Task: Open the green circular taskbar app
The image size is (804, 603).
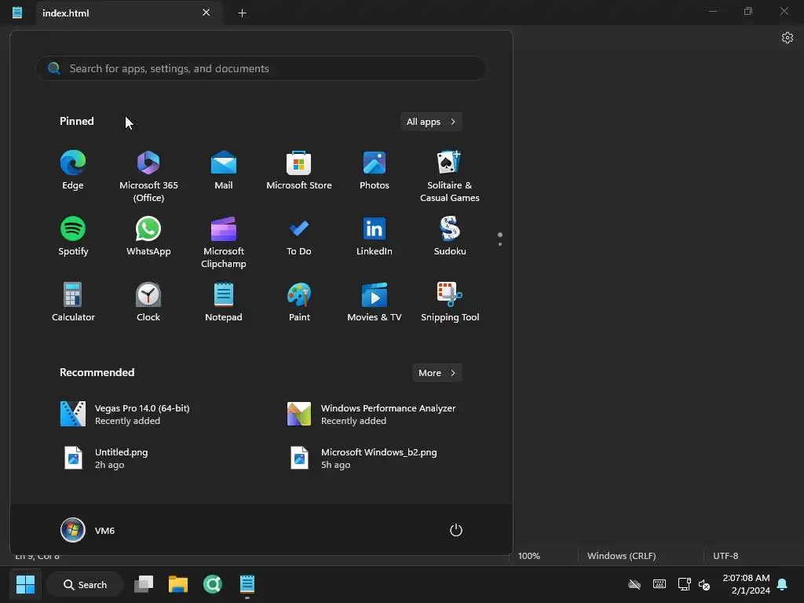Action: point(212,584)
